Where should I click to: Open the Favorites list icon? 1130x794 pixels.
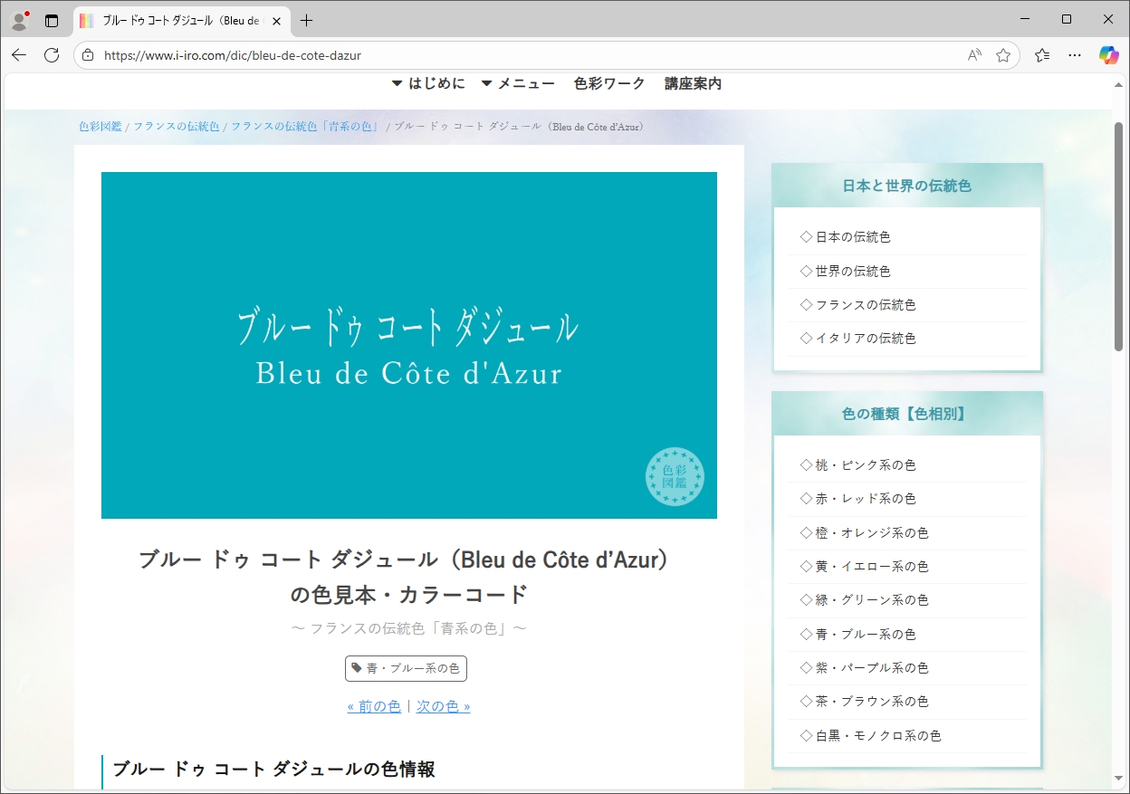click(1042, 55)
